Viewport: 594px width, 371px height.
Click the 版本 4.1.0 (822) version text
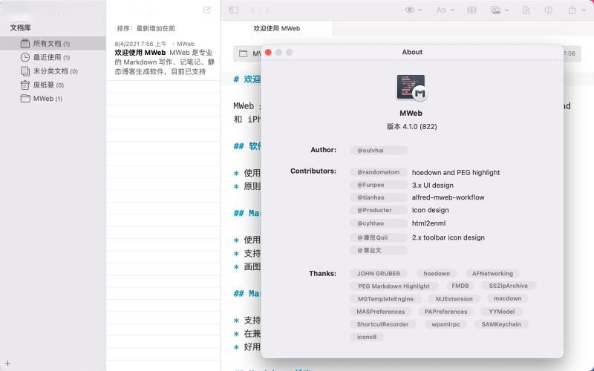tap(412, 126)
